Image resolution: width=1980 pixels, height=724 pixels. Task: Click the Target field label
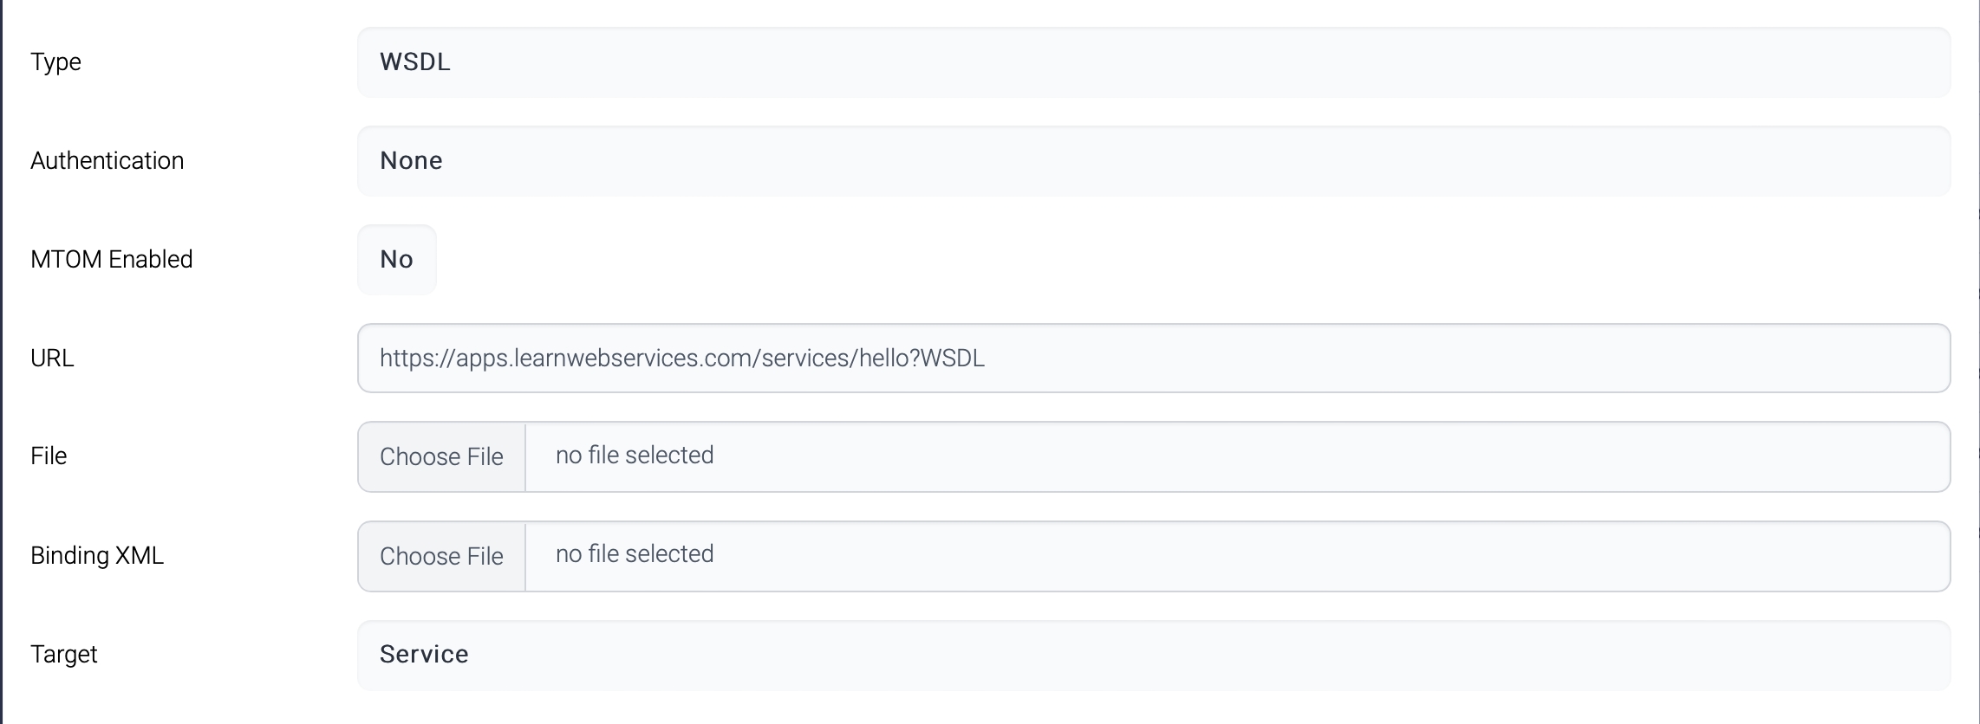point(63,655)
